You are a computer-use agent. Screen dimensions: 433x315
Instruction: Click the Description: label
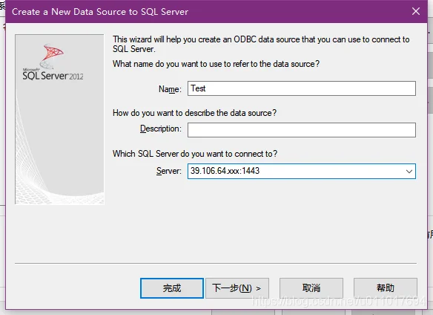[x=161, y=129]
